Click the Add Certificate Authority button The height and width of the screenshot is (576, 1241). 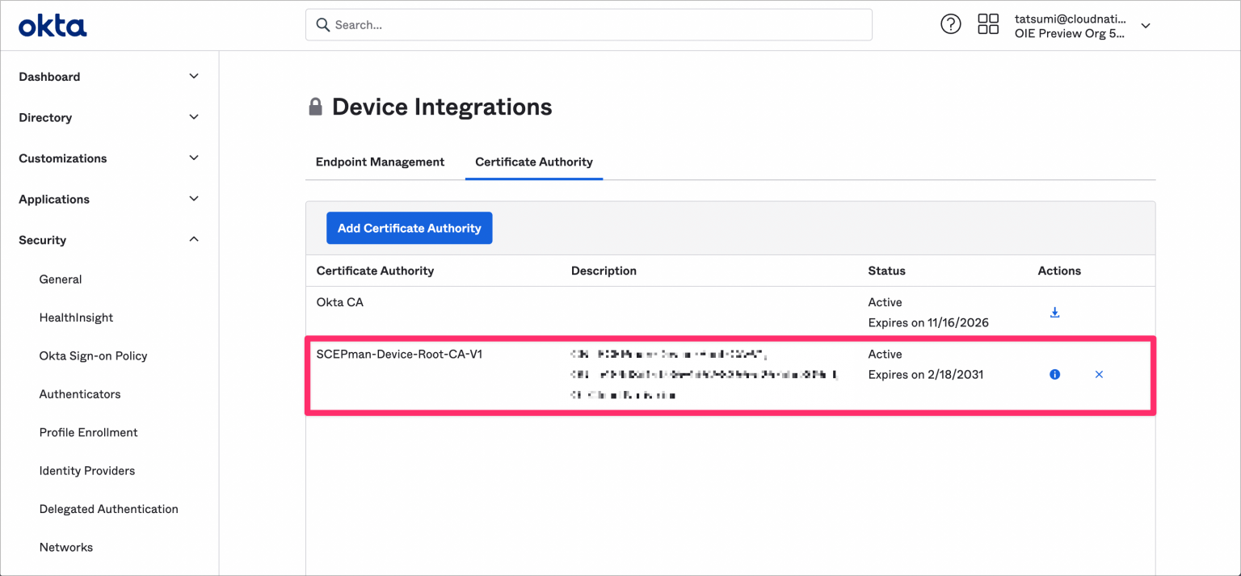pos(409,228)
